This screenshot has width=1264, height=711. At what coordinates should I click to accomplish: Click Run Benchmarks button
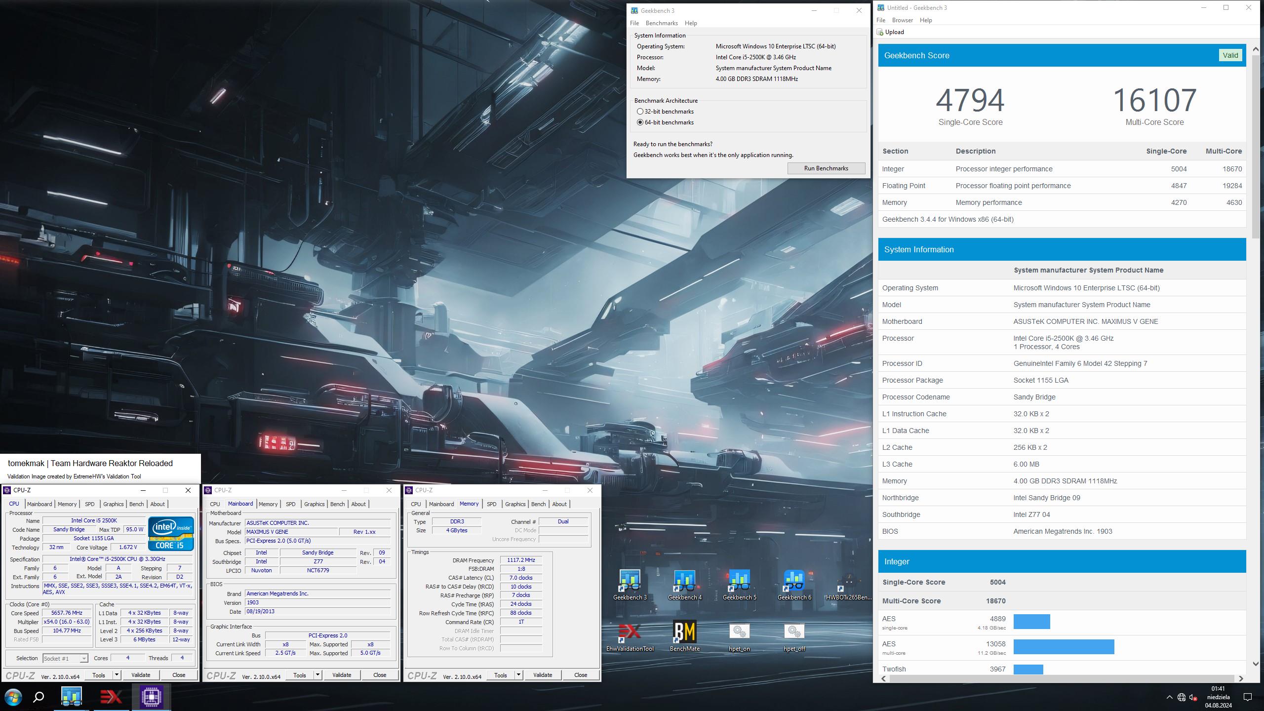(x=826, y=168)
